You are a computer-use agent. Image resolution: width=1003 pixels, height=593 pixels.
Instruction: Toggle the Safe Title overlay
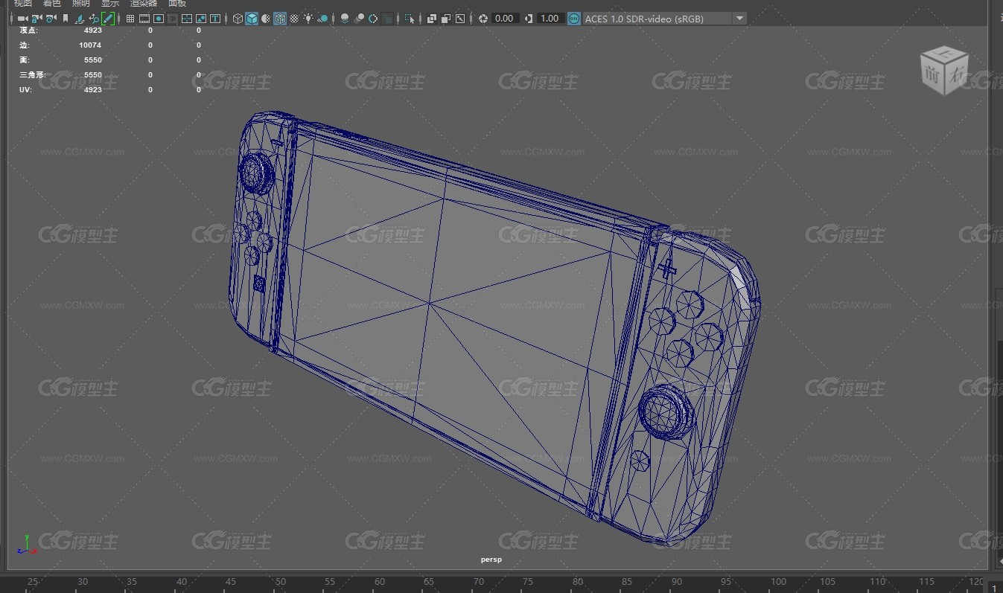tap(215, 19)
